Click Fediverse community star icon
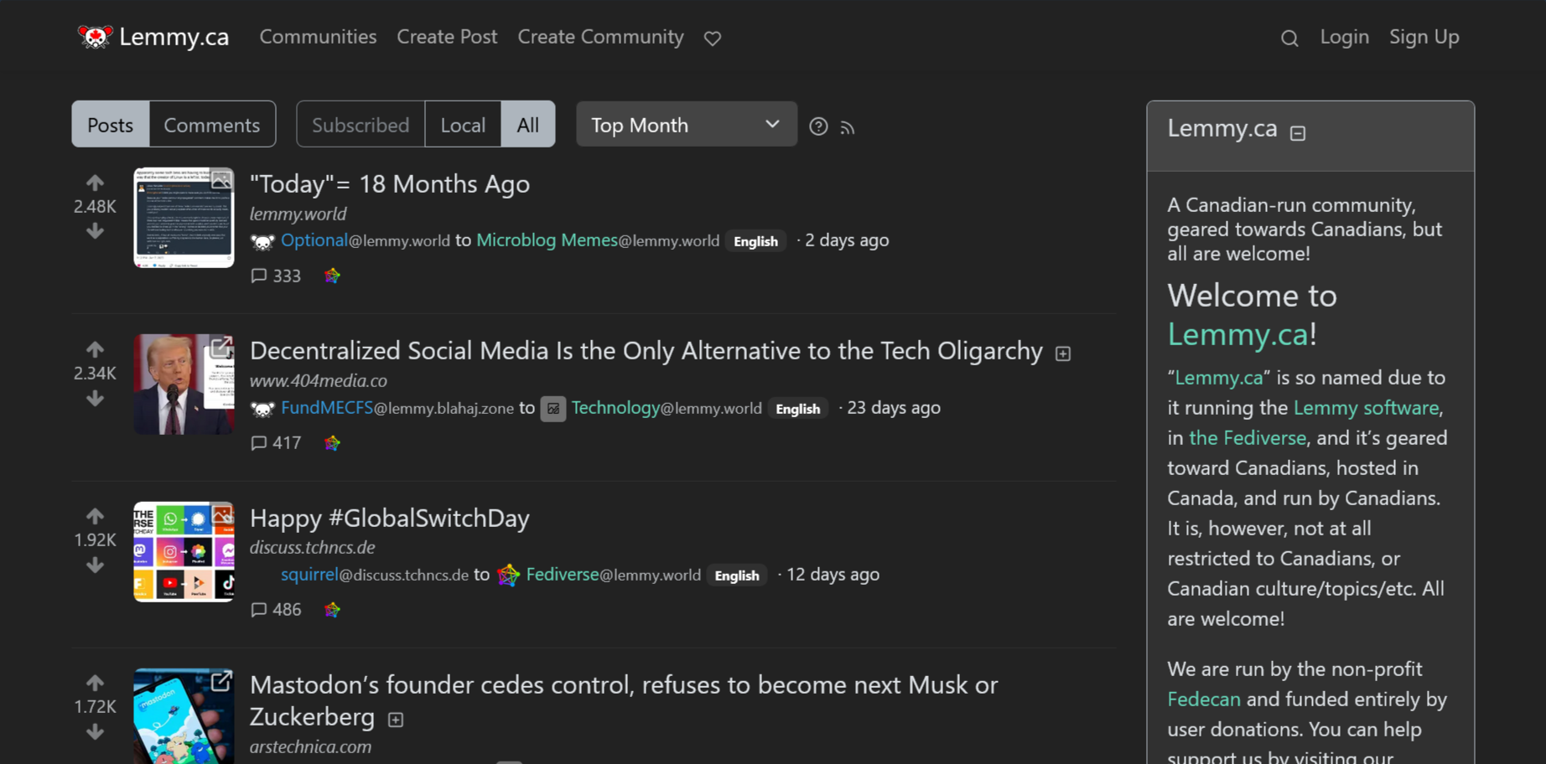 coord(508,575)
